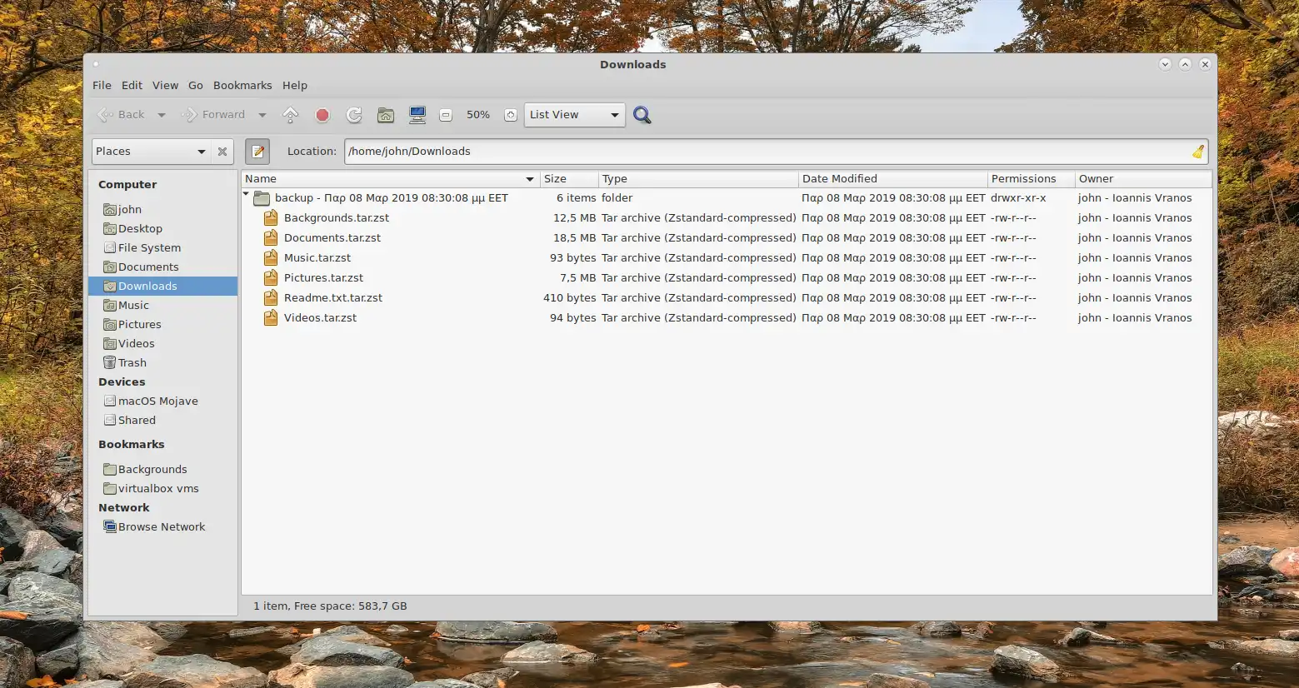This screenshot has width=1299, height=688.
Task: Open the Places sidebar dropdown
Action: point(151,152)
